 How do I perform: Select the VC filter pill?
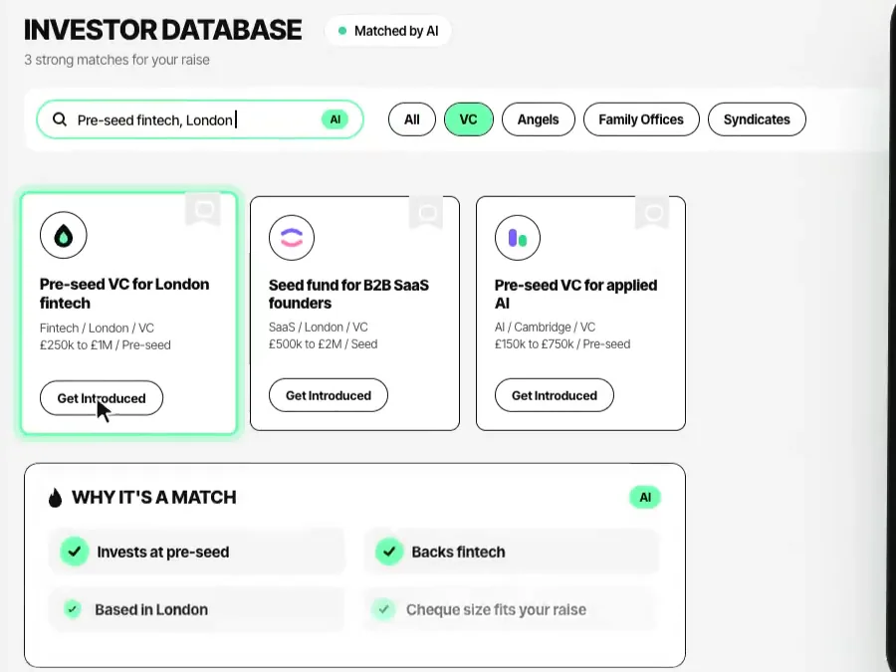[x=469, y=119]
